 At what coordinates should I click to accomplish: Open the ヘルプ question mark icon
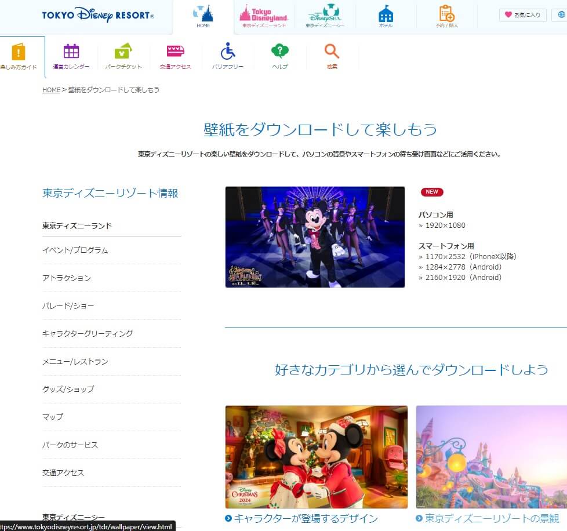pos(280,56)
